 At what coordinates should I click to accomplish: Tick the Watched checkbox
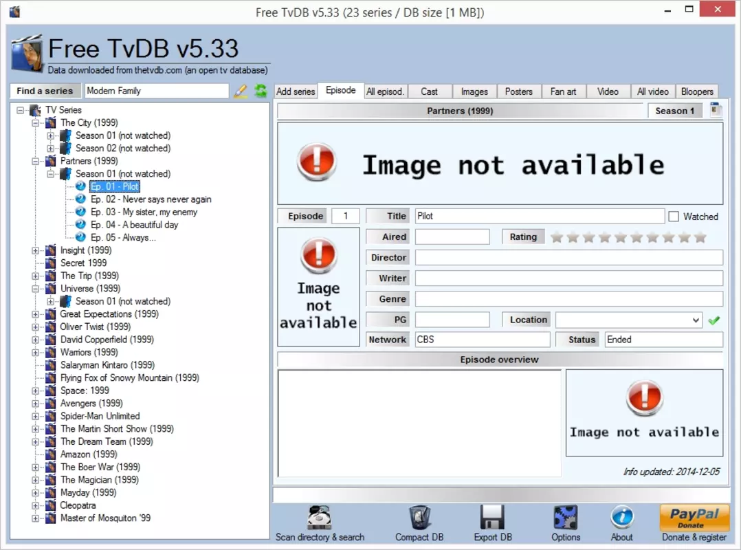[x=674, y=217]
